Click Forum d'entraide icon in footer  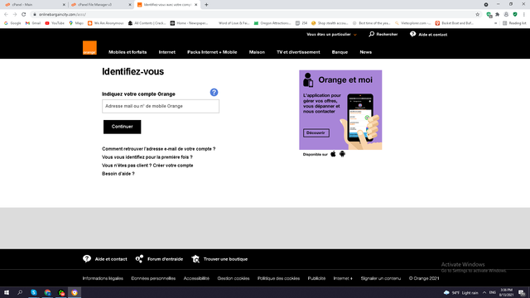(139, 259)
